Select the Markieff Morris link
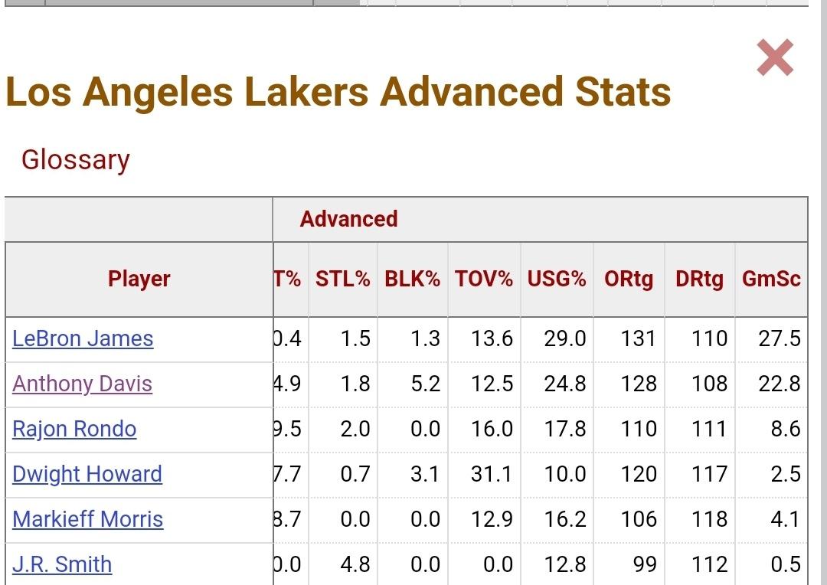This screenshot has height=585, width=827. 88,519
